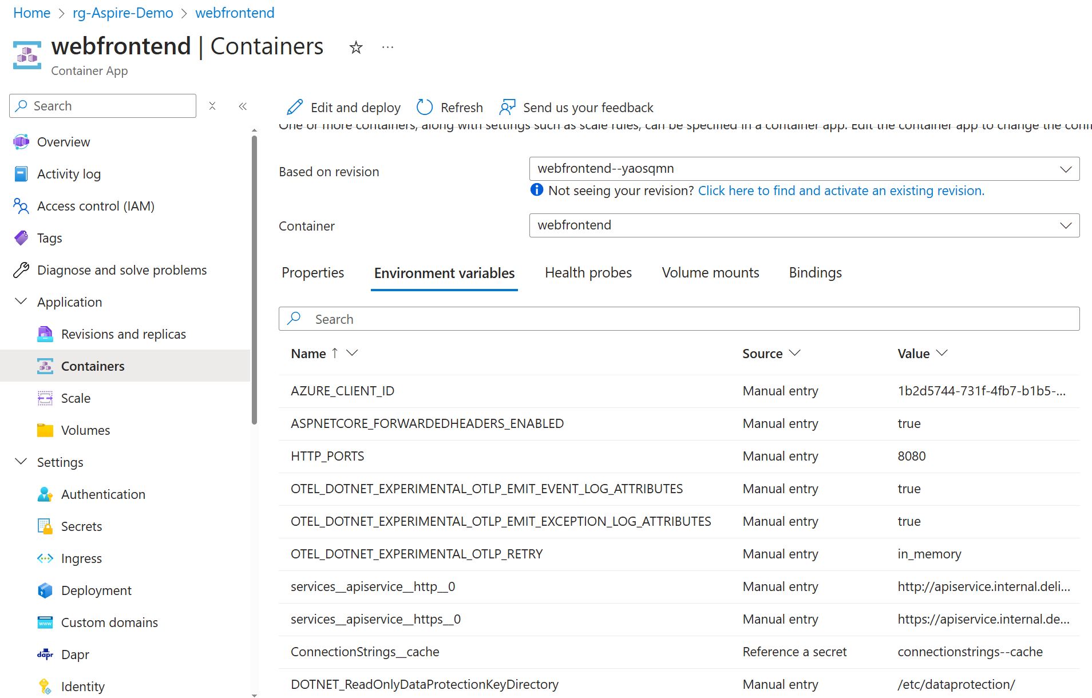Select the Environment variables tab
This screenshot has width=1092, height=698.
coord(444,273)
